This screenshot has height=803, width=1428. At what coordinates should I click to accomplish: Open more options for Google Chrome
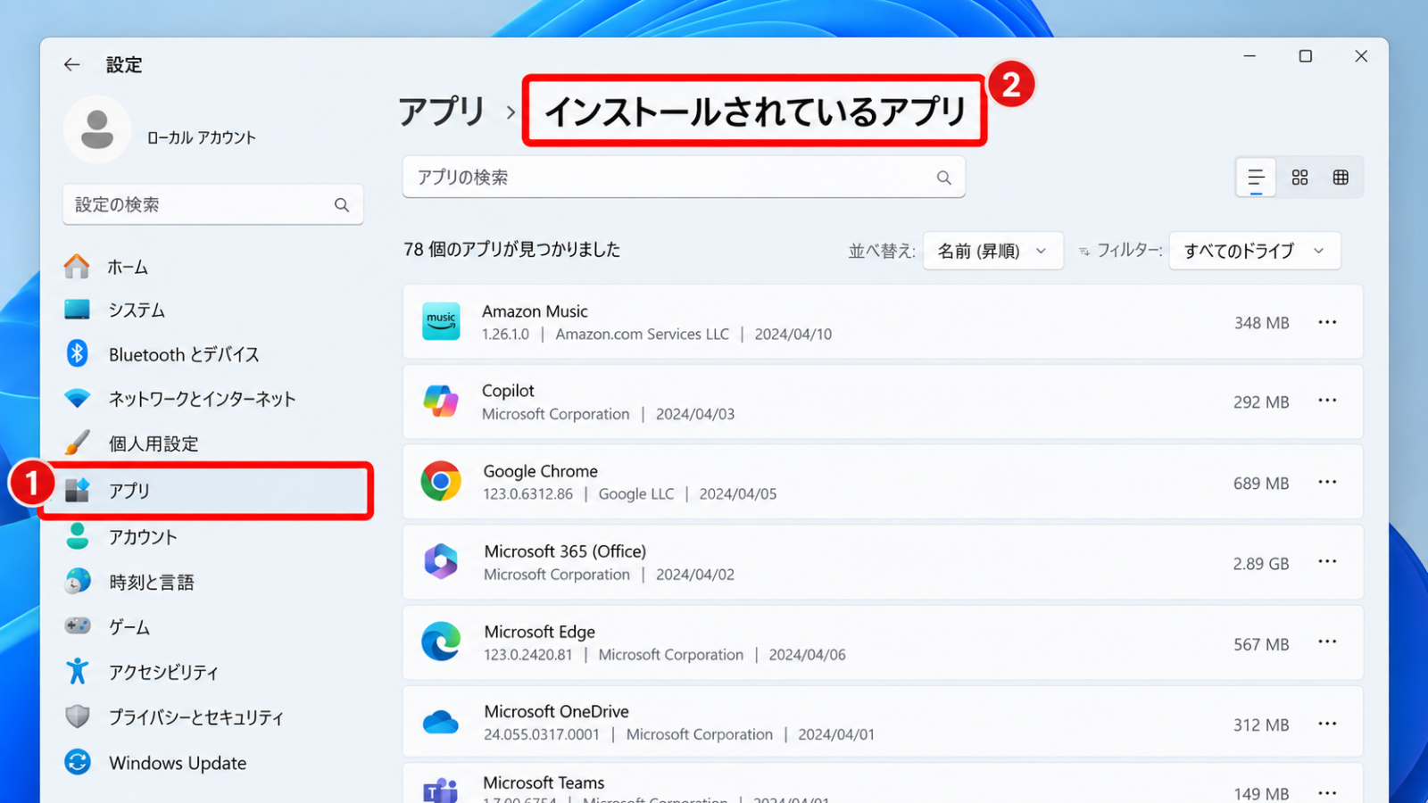coord(1327,482)
